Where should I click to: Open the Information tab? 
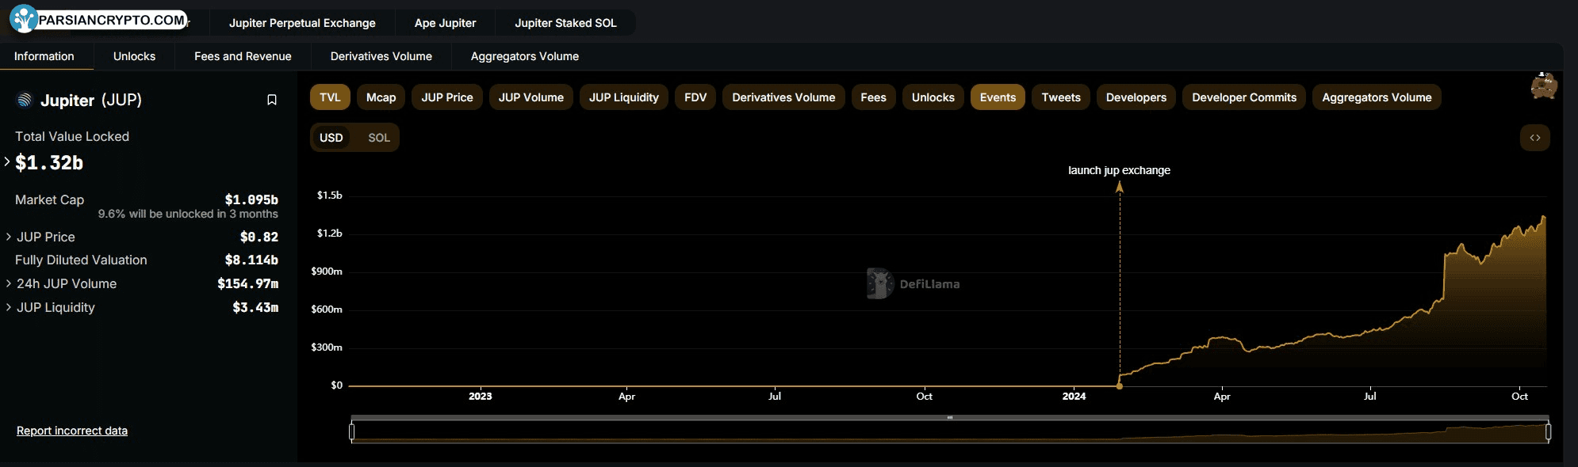[44, 56]
